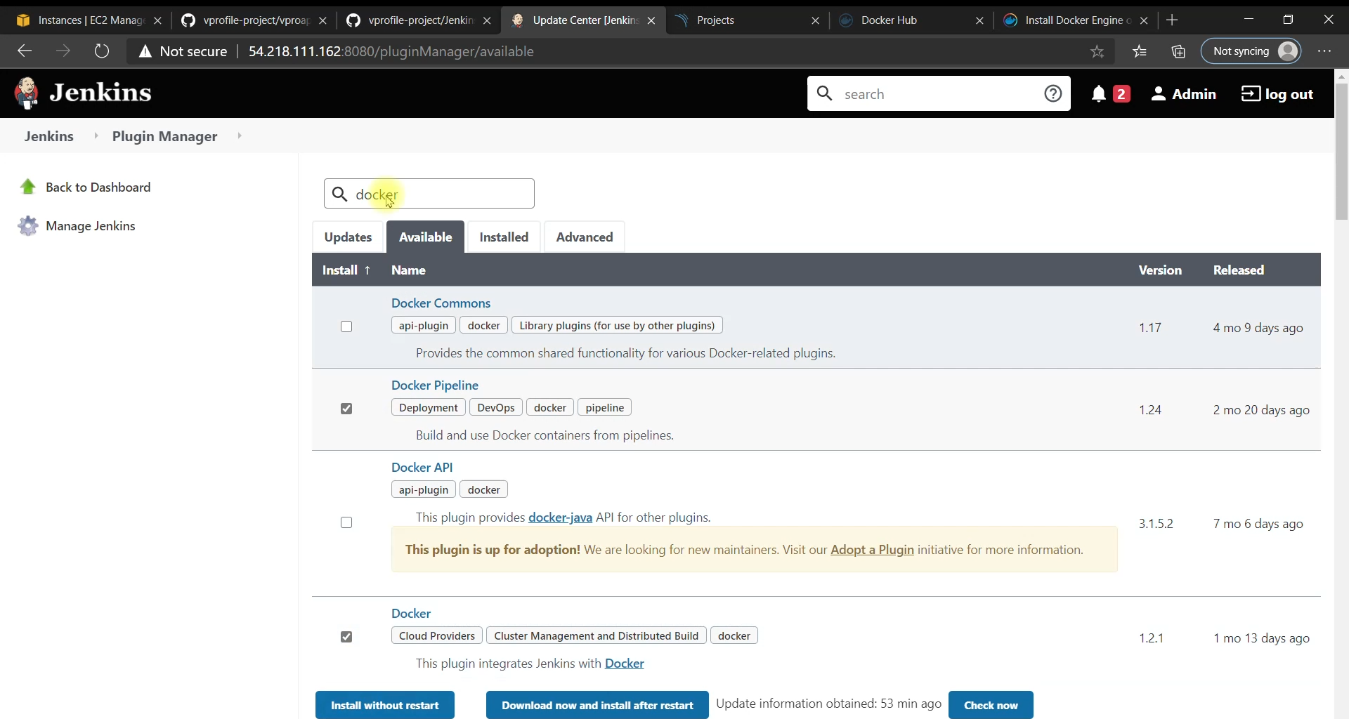The image size is (1349, 719).
Task: Click the Manage Jenkins gear icon
Action: click(28, 225)
